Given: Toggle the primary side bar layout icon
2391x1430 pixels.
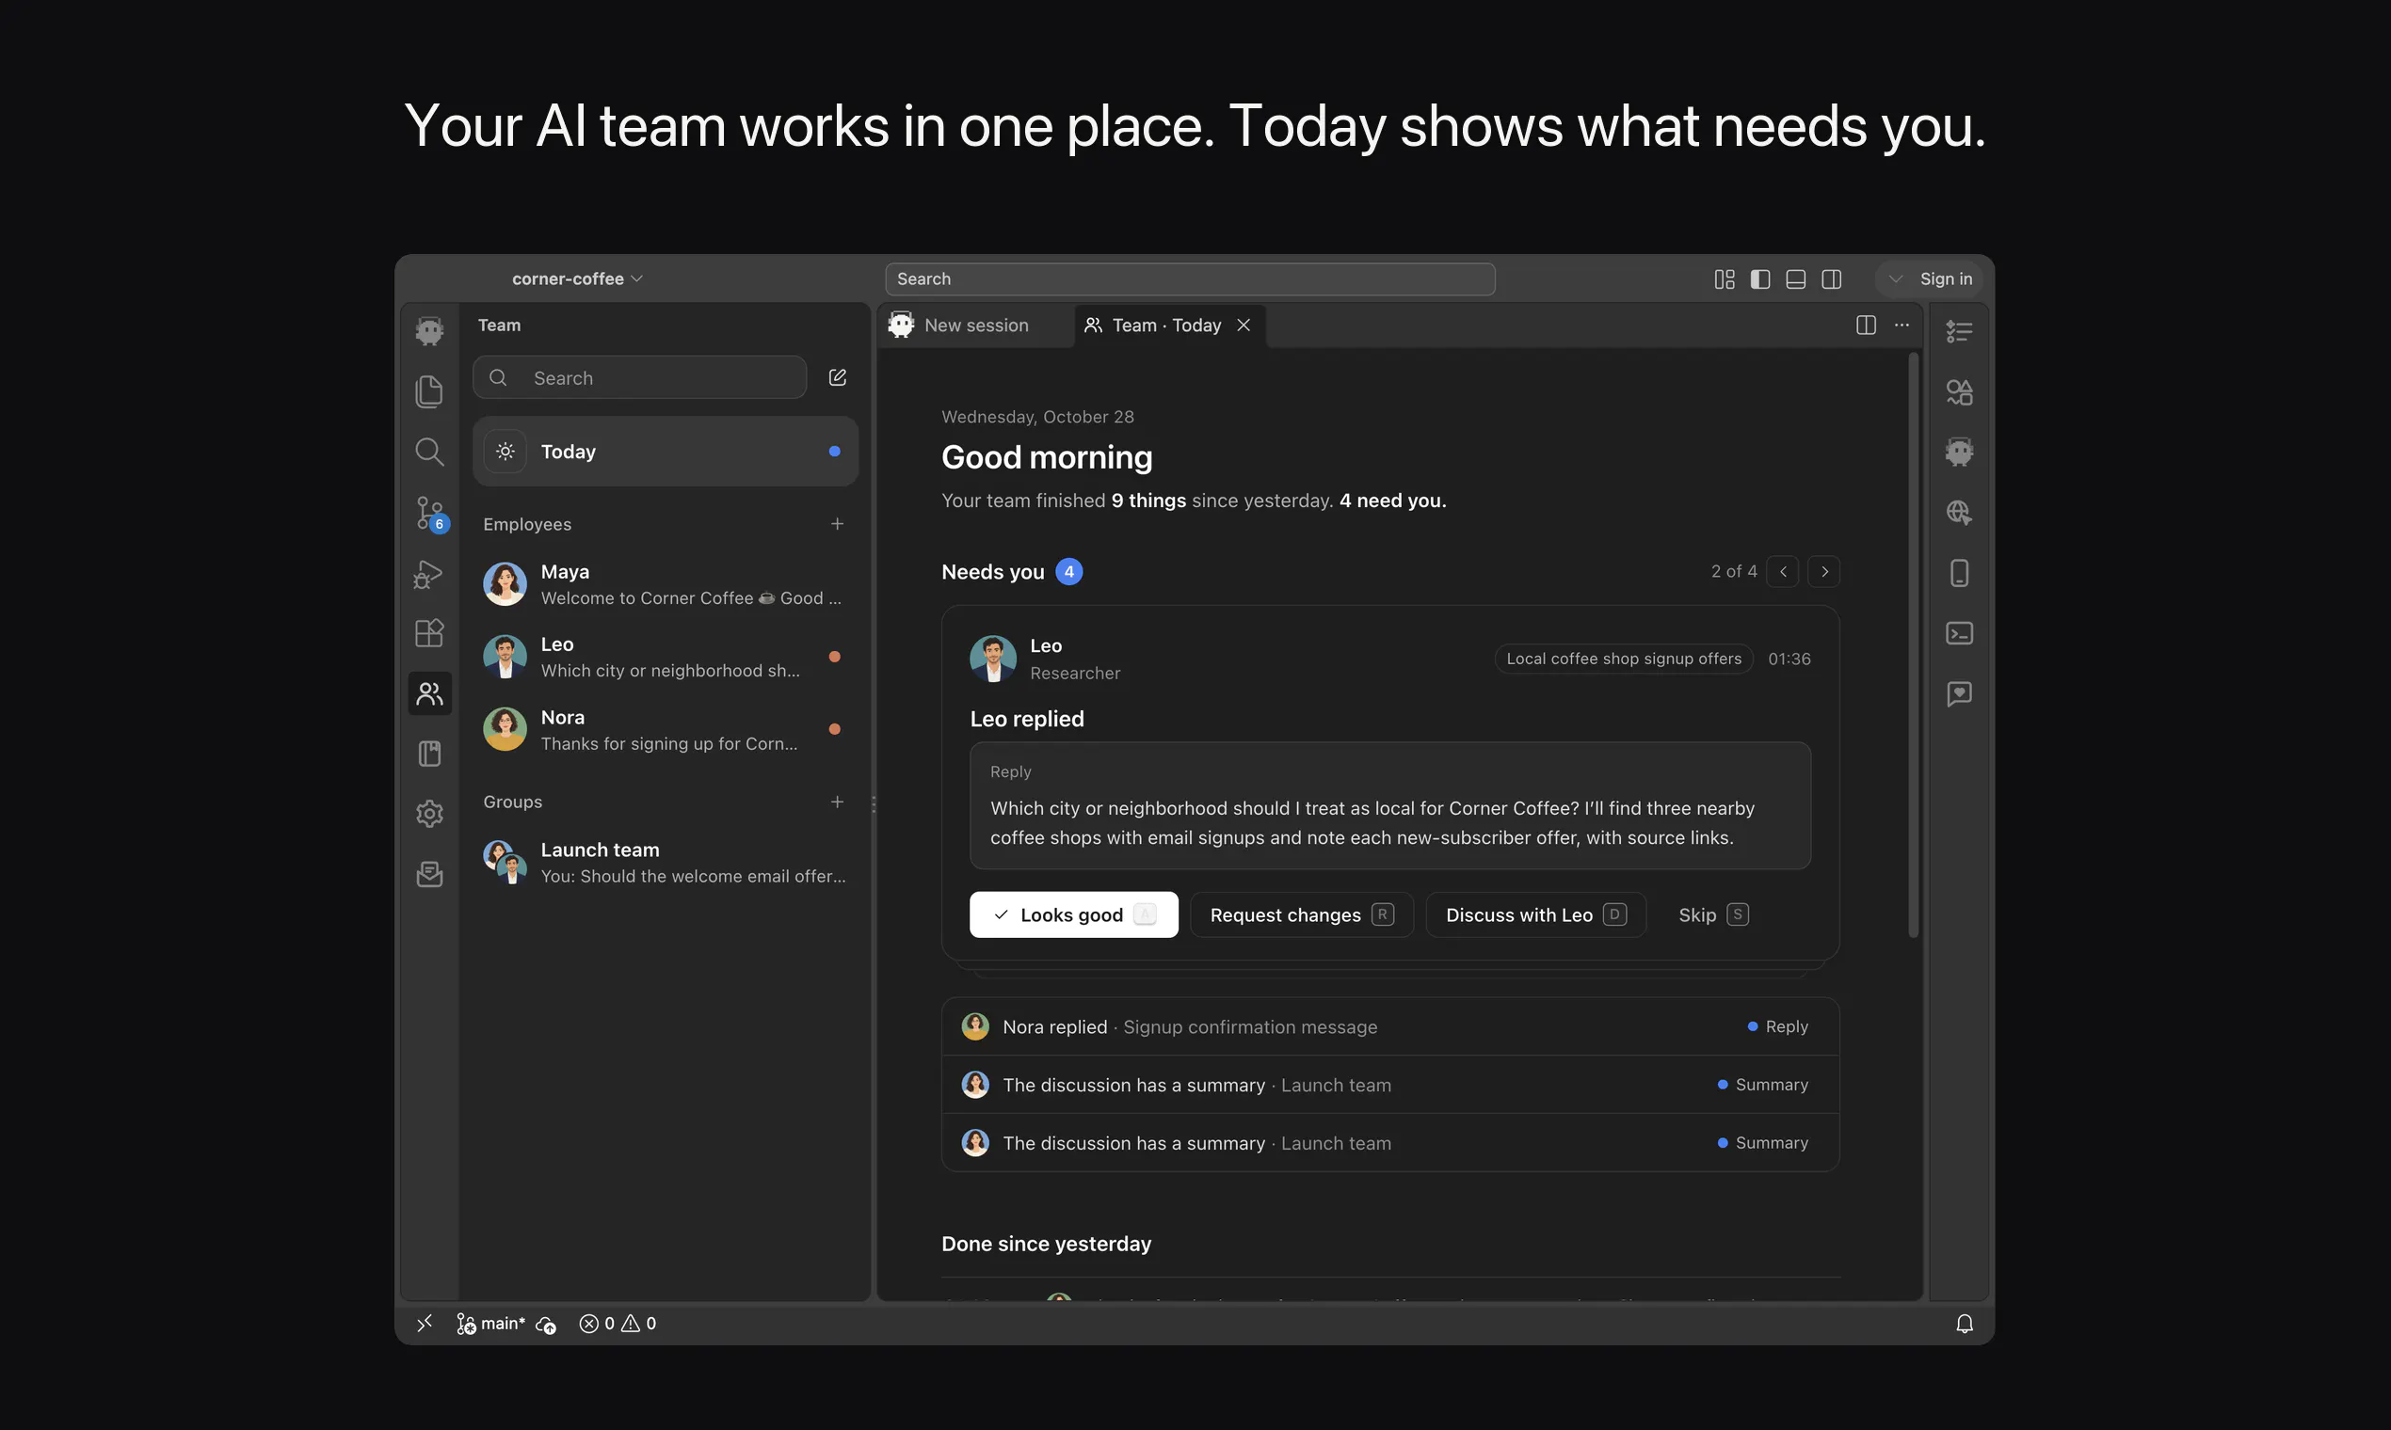Looking at the screenshot, I should pyautogui.click(x=1759, y=279).
